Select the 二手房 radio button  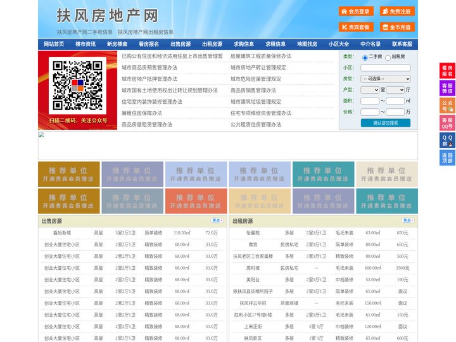[365, 58]
